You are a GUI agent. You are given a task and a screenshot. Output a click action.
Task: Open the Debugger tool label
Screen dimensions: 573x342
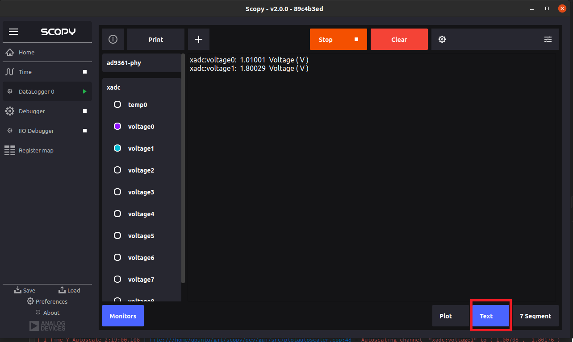(32, 111)
